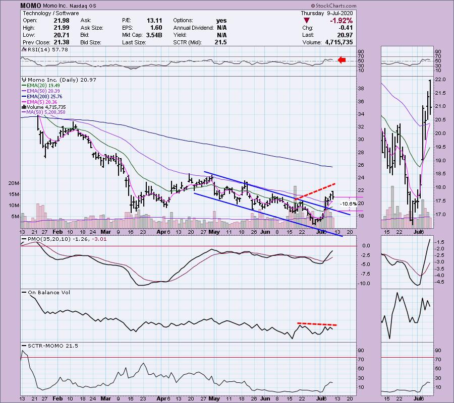Click the Low value 20.71
Screen dimensions: 454x403
62,35
